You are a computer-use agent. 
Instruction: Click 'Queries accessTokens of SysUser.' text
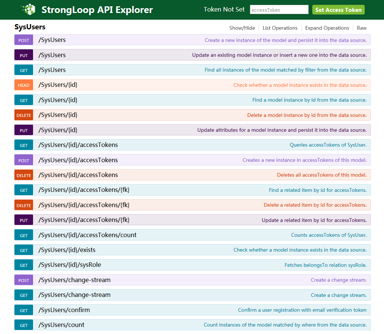click(x=328, y=145)
